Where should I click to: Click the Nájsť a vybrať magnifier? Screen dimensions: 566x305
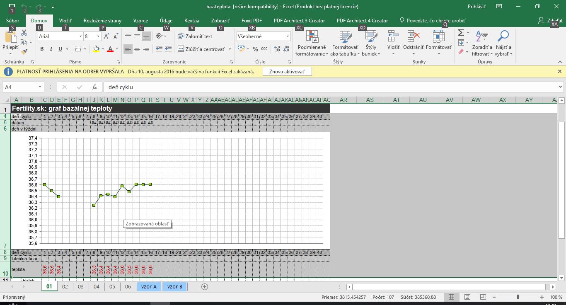503,43
